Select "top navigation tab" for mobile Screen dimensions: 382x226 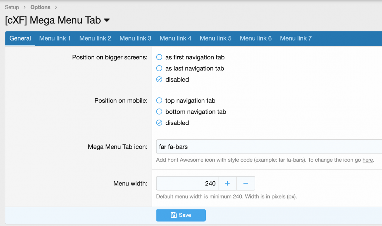point(159,101)
